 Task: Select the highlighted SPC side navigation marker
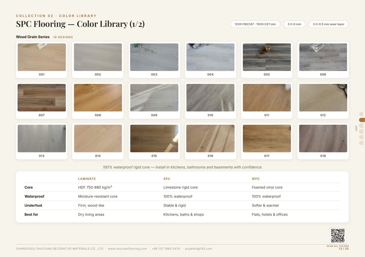(x=362, y=120)
